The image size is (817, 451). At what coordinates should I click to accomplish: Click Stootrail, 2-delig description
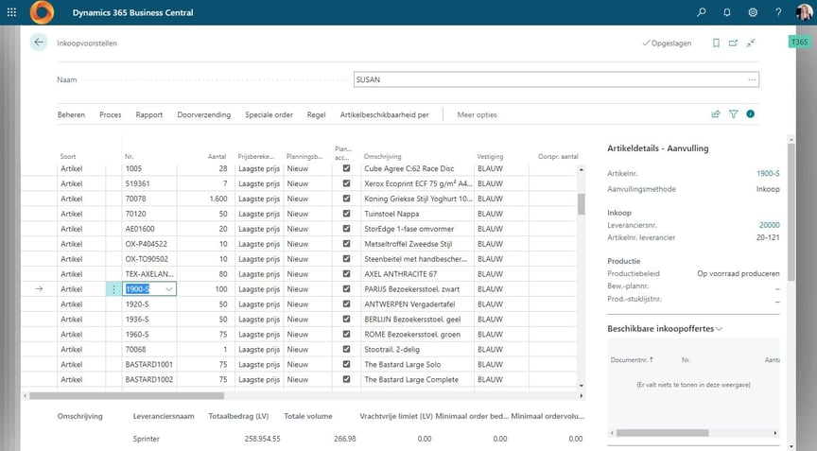391,350
